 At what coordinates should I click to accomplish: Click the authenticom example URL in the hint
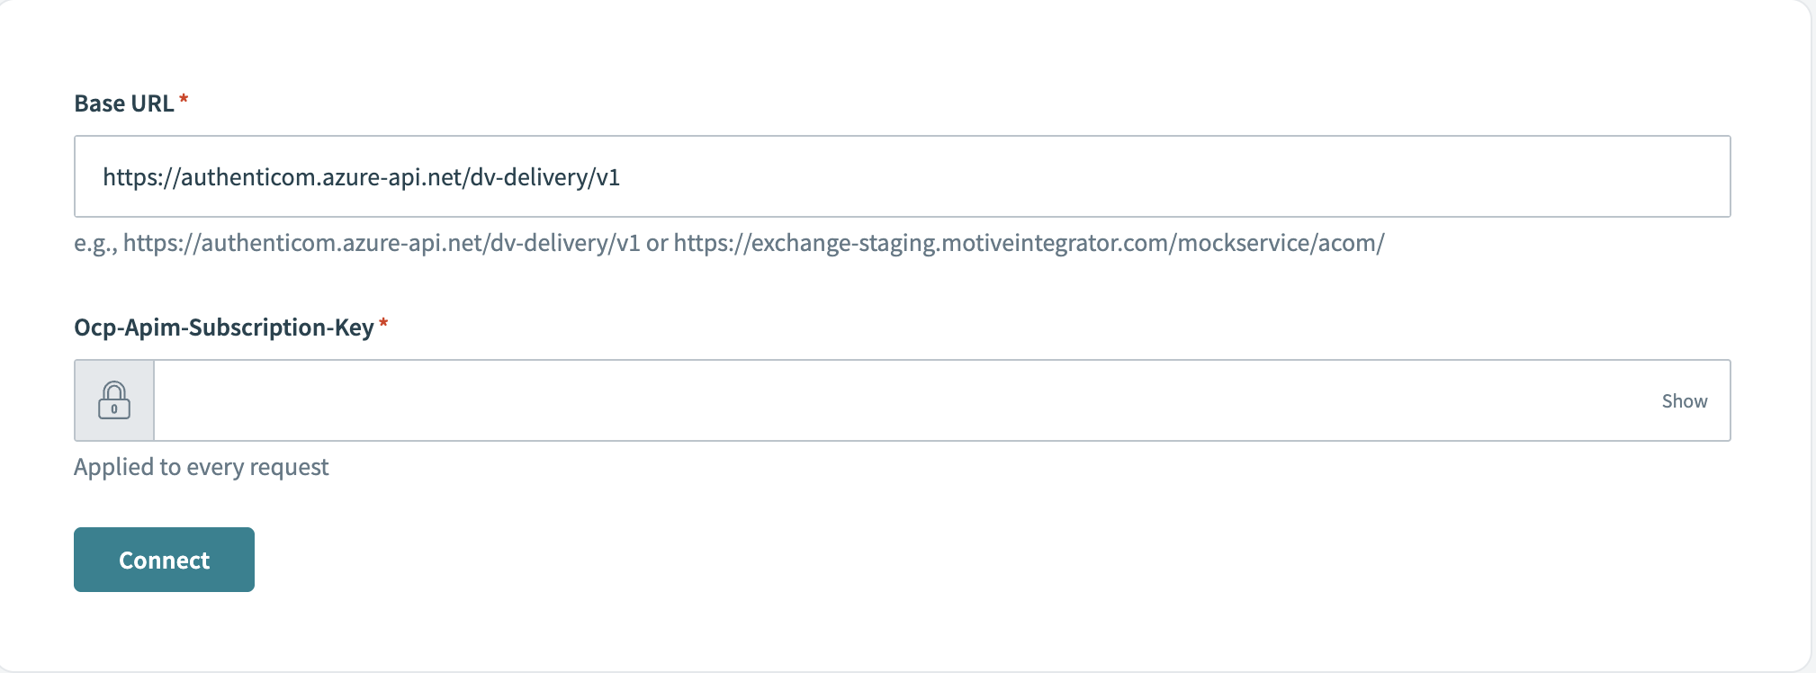(382, 243)
